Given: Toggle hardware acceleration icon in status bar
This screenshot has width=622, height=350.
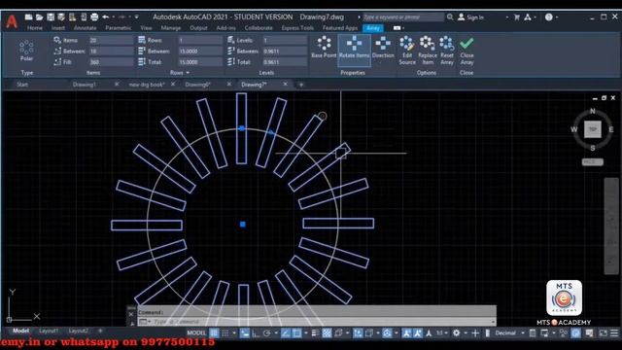Looking at the screenshot, I should (575, 332).
